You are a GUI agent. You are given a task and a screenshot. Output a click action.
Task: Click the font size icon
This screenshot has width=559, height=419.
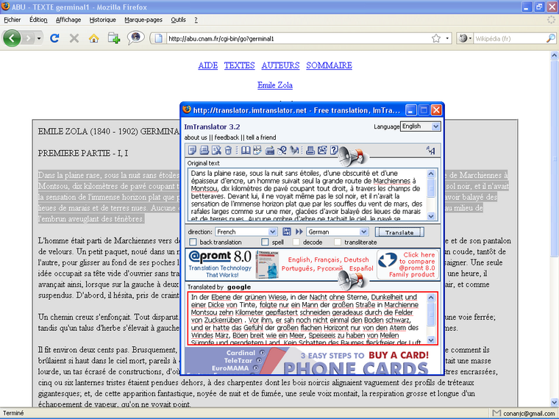point(431,151)
